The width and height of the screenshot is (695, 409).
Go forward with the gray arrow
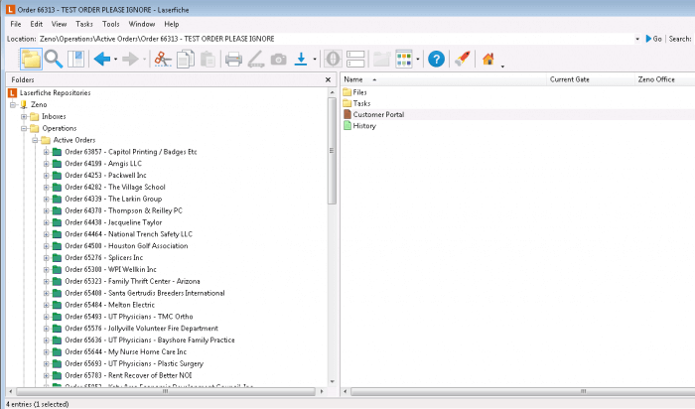click(130, 59)
